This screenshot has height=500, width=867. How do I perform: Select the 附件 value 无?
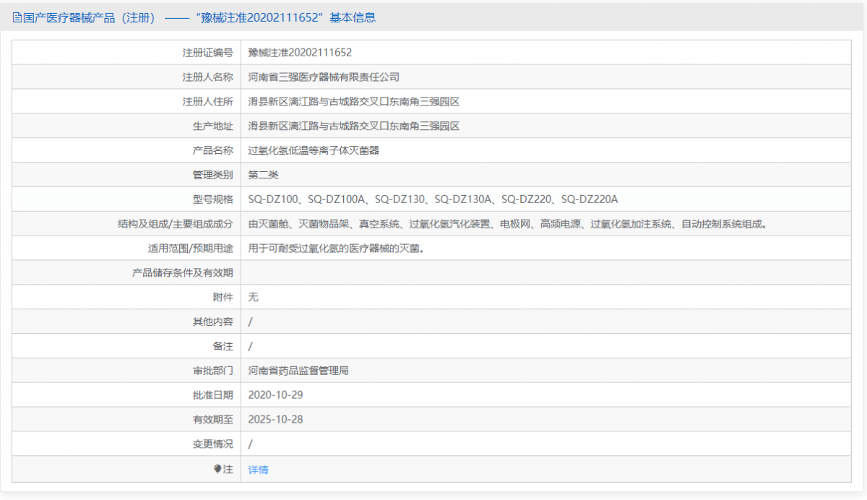(x=251, y=297)
